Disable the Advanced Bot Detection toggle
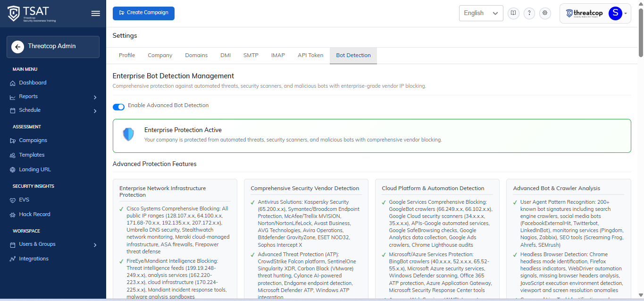The height and width of the screenshot is (301, 644). [118, 107]
